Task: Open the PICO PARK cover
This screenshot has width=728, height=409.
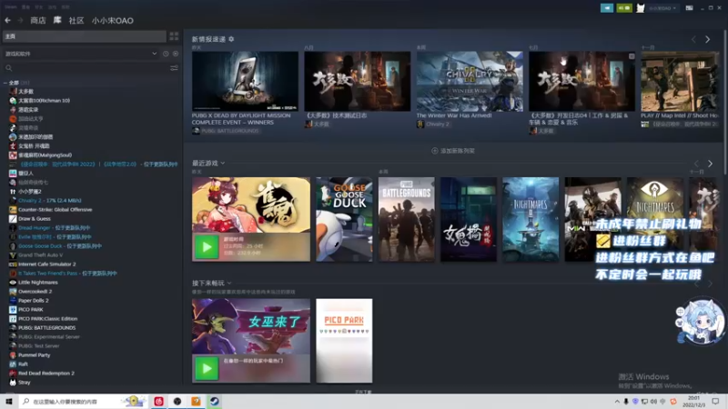Action: click(x=344, y=341)
